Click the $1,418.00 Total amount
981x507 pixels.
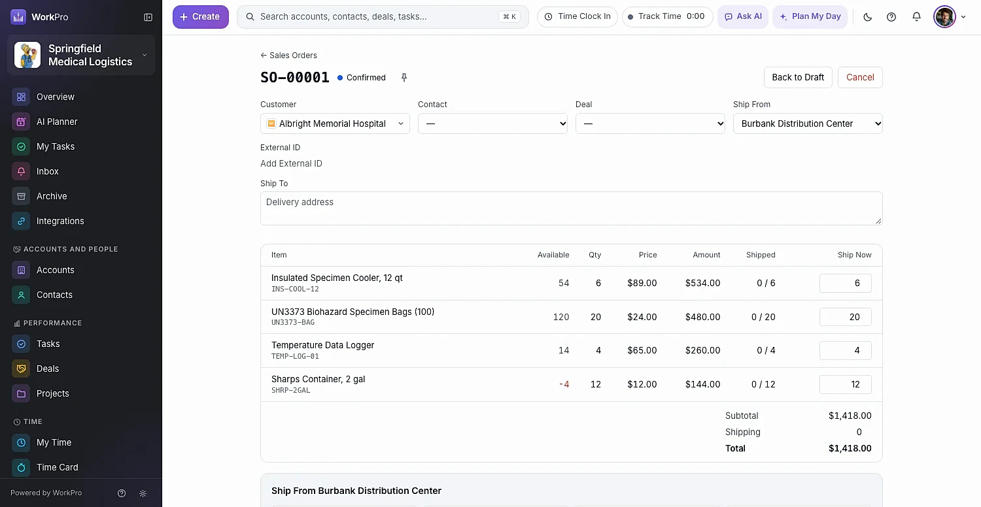850,448
